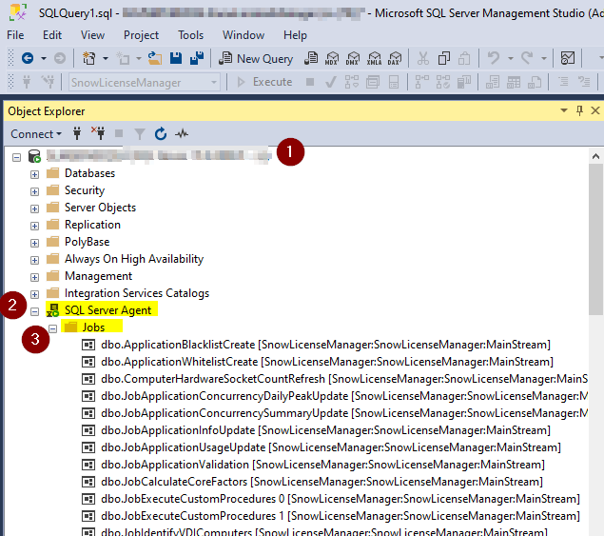Viewport: 604px width, 536px height.
Task: Click the Results to Grid icon
Action: 514,82
